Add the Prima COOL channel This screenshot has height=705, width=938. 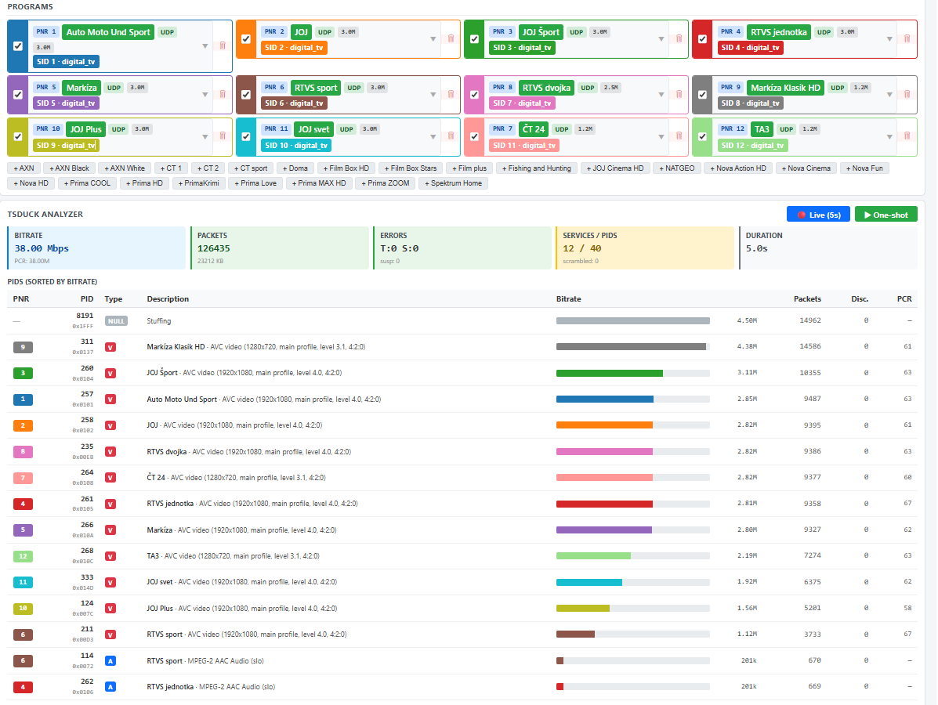click(x=87, y=183)
